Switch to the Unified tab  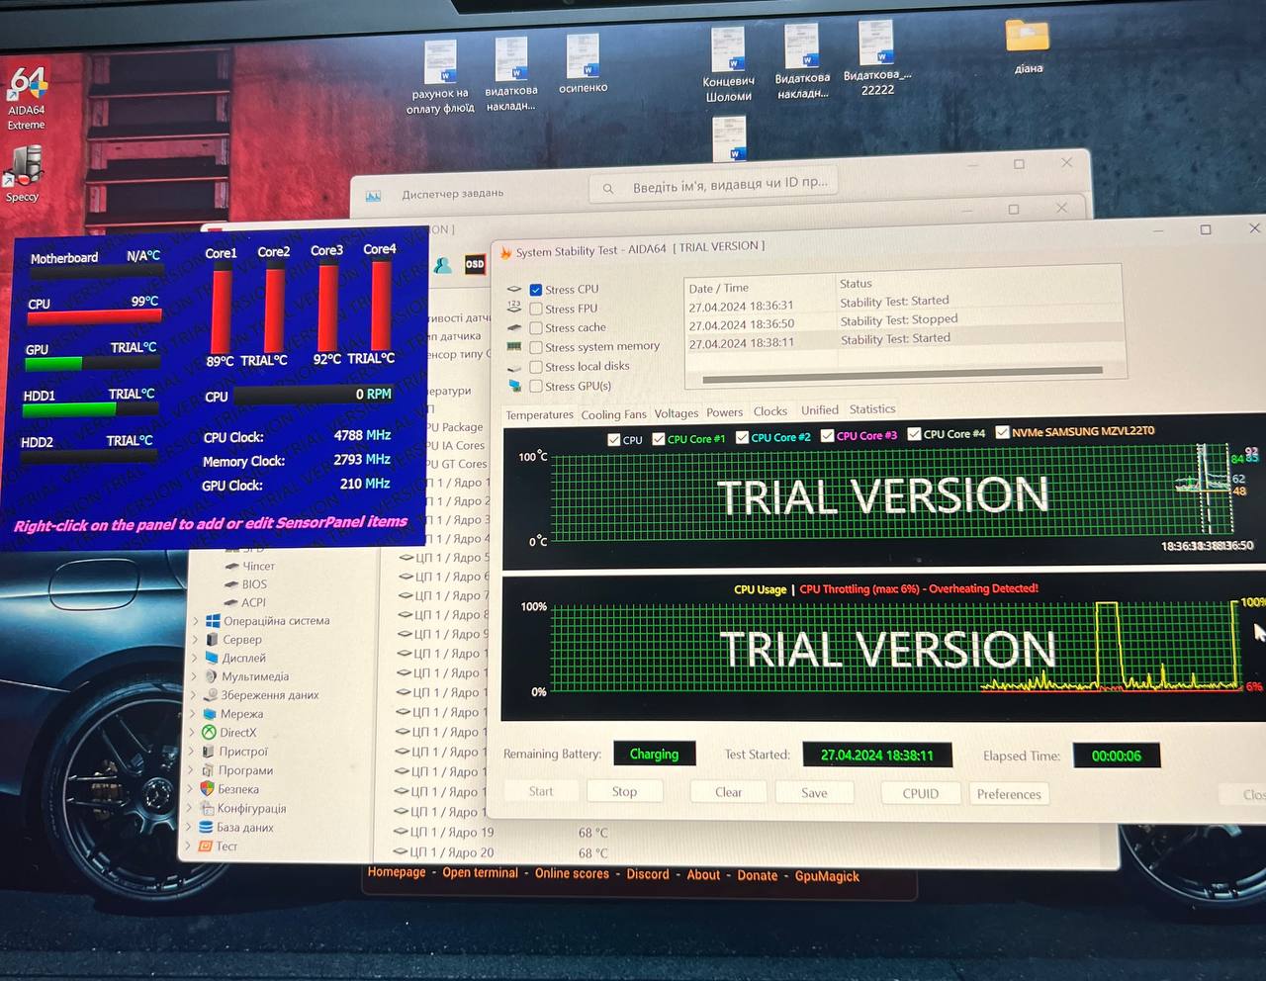click(x=820, y=410)
